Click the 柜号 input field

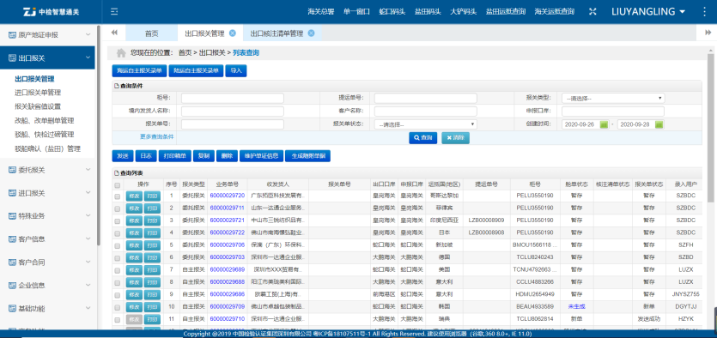click(x=233, y=98)
